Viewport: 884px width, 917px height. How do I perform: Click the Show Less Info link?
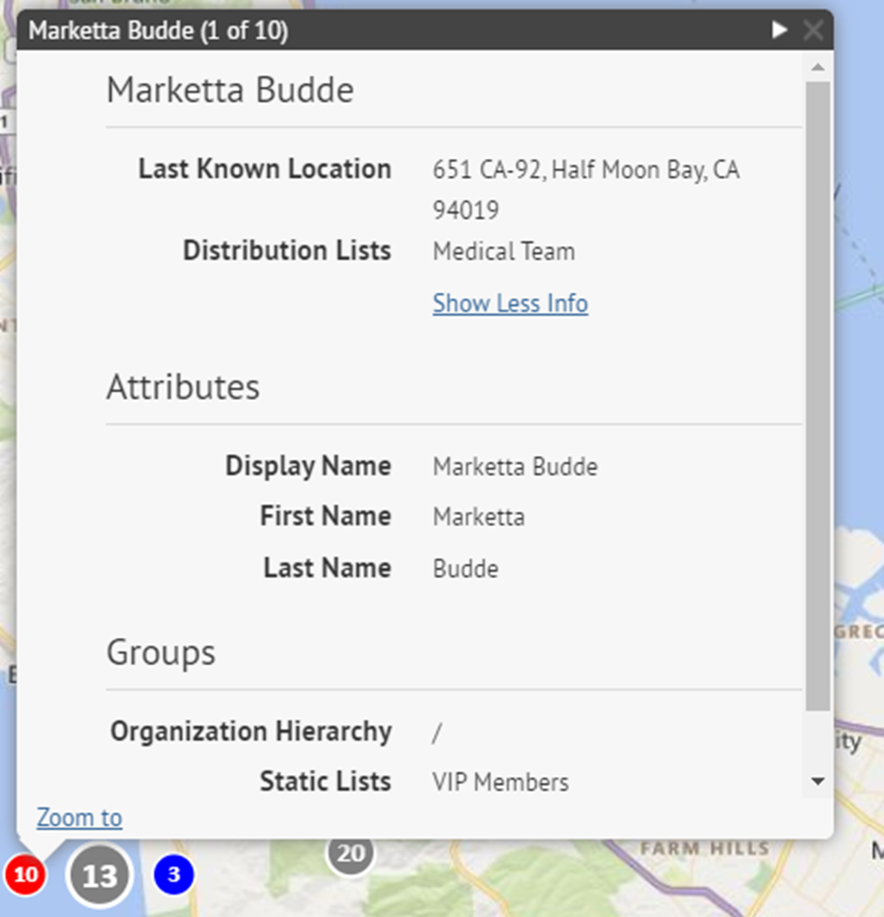click(510, 304)
